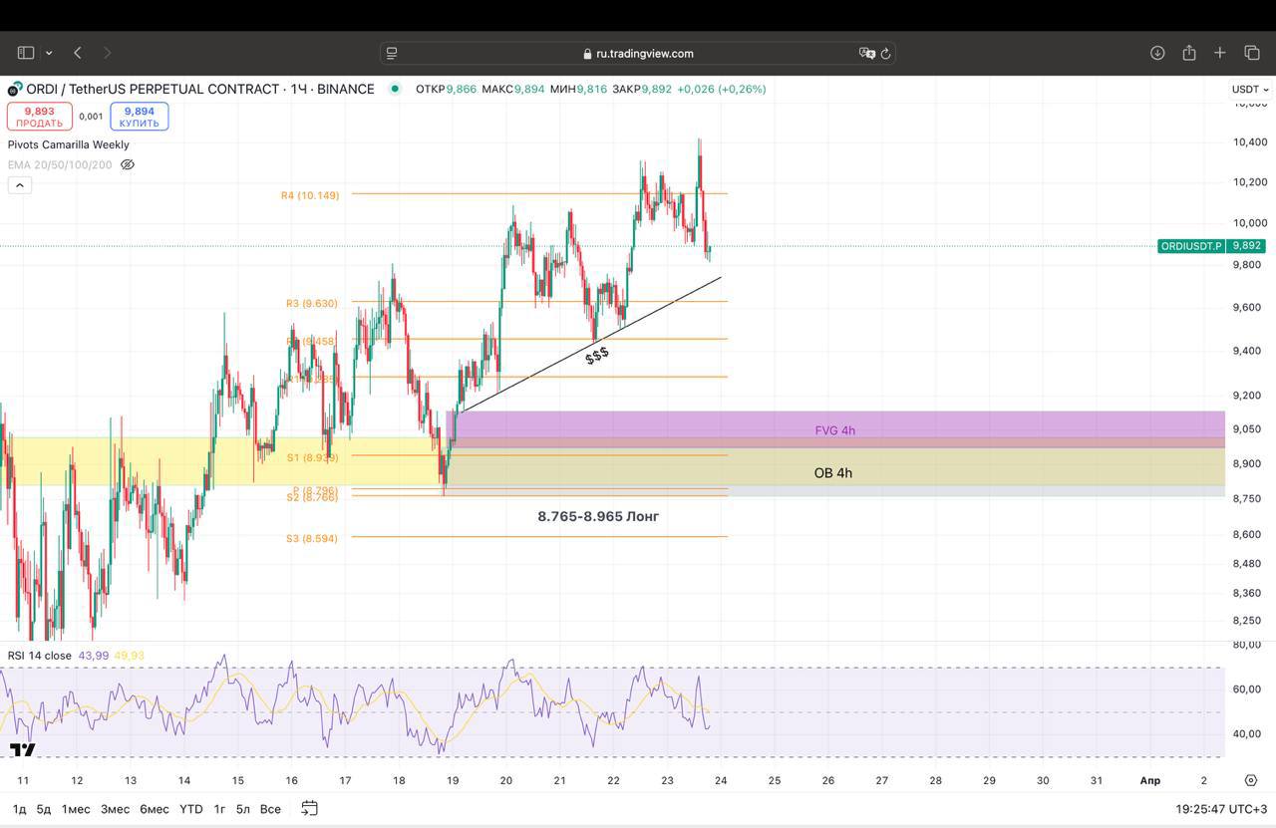This screenshot has width=1276, height=828.
Task: Click the S3 (8.594) pivot label
Action: point(312,538)
